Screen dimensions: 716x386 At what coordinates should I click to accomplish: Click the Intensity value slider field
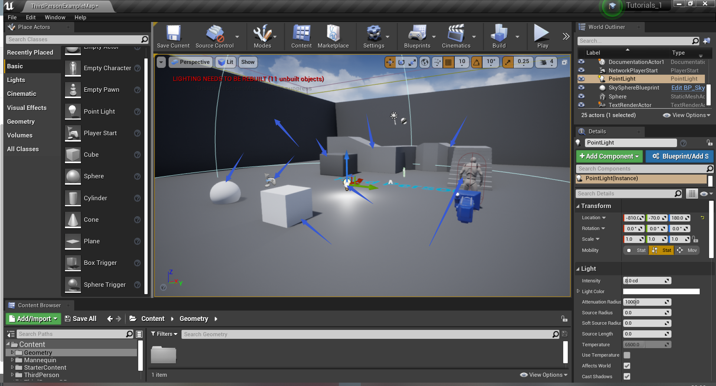pyautogui.click(x=647, y=281)
